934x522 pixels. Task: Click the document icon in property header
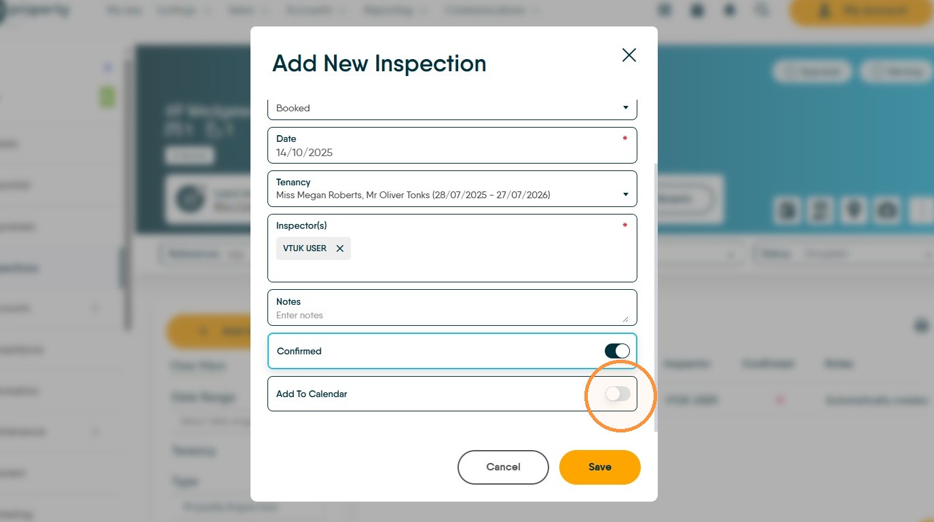pos(787,210)
